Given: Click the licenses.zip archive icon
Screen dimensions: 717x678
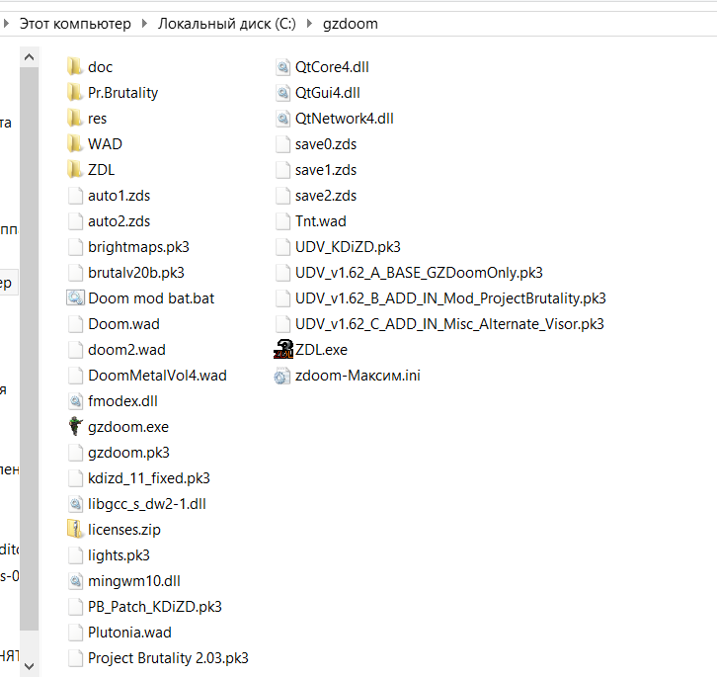Looking at the screenshot, I should (74, 530).
